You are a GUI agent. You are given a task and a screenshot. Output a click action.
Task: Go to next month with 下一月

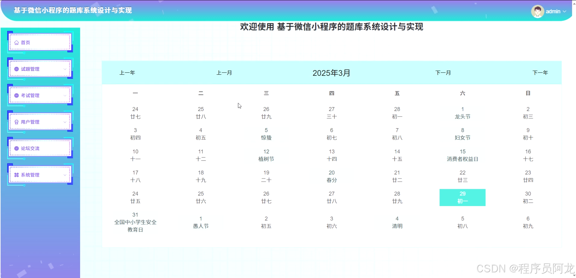click(443, 73)
